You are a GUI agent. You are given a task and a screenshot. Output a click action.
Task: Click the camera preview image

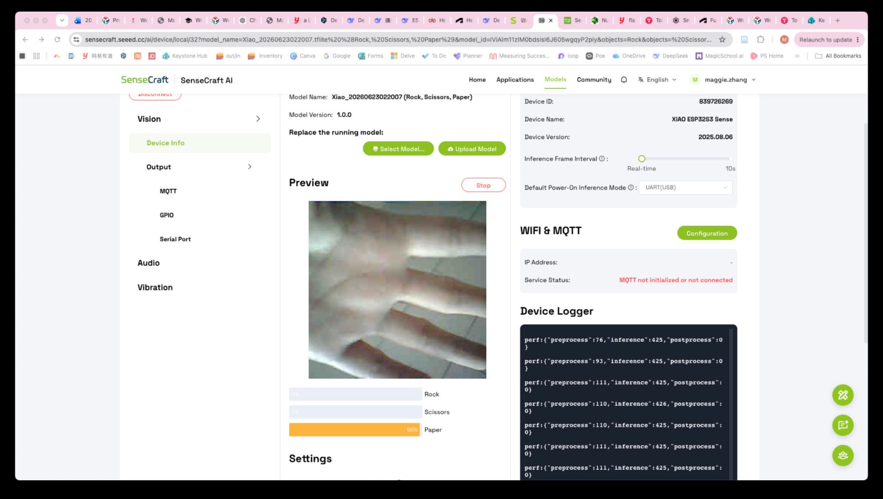coord(397,290)
